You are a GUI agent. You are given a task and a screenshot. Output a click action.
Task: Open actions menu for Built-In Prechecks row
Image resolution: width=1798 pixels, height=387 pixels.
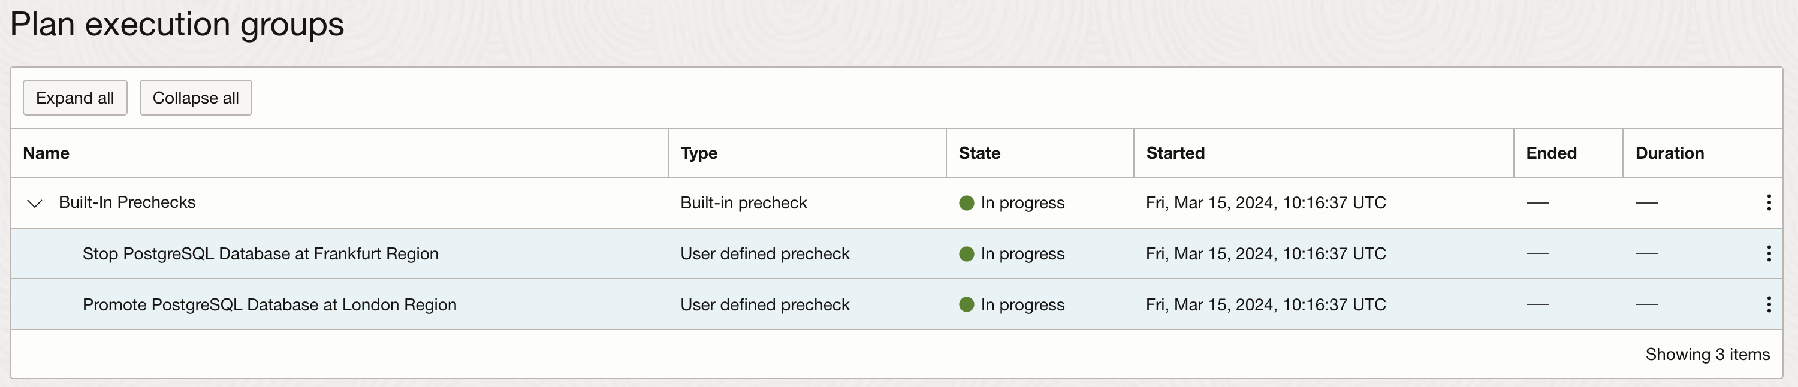(1768, 203)
